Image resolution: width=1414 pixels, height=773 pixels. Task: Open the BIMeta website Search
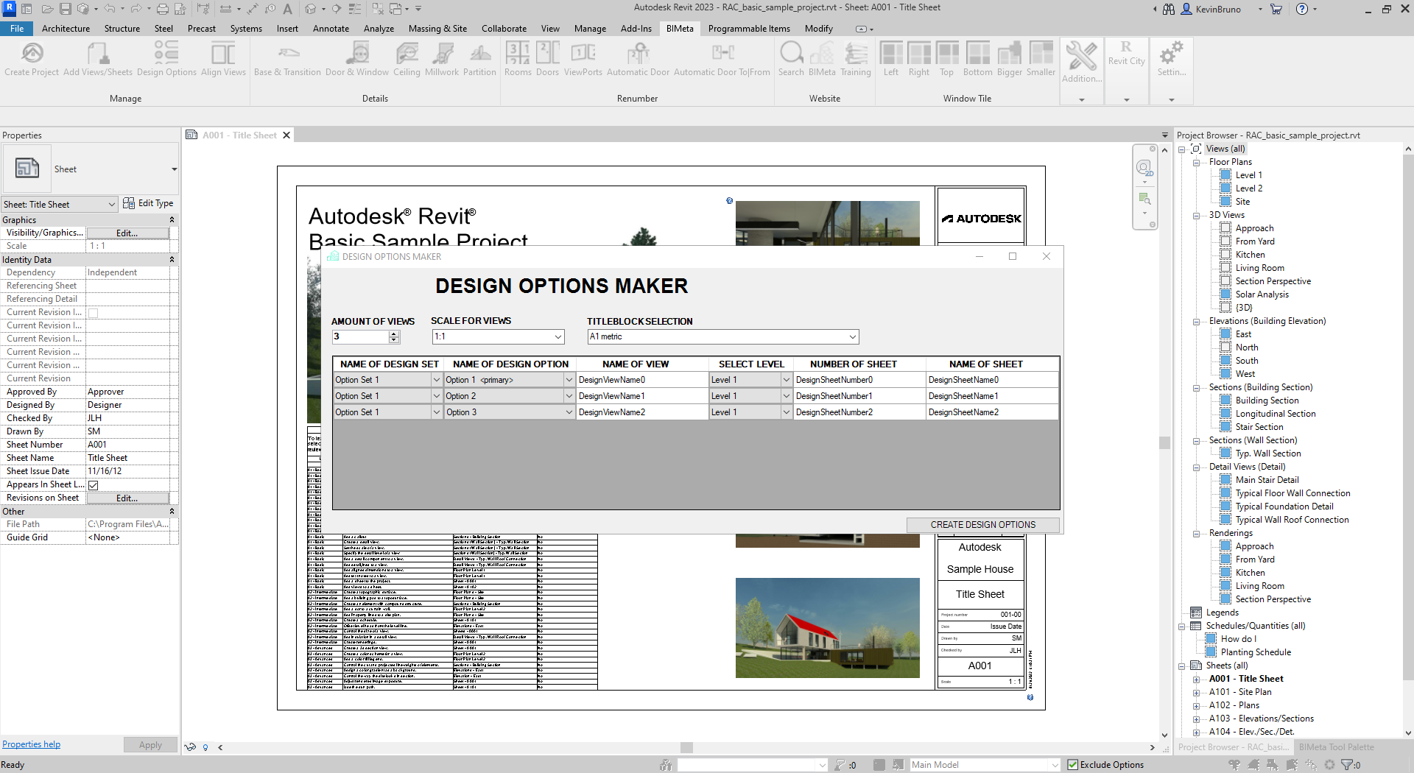tap(791, 59)
